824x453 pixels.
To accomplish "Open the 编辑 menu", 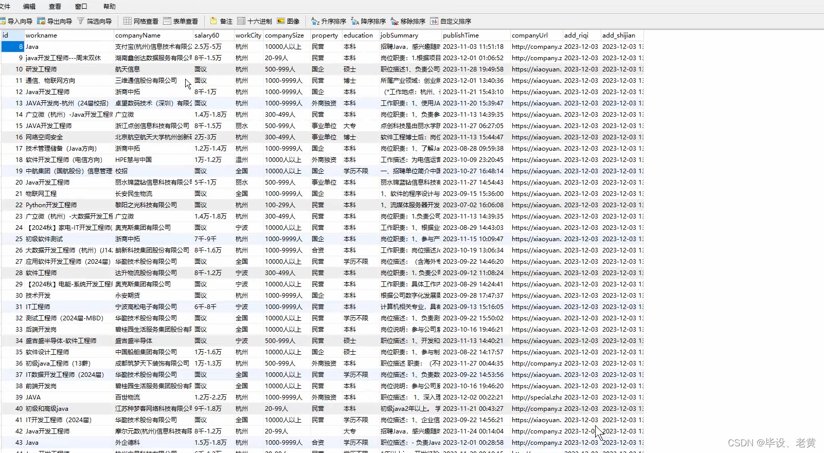I will (x=29, y=6).
